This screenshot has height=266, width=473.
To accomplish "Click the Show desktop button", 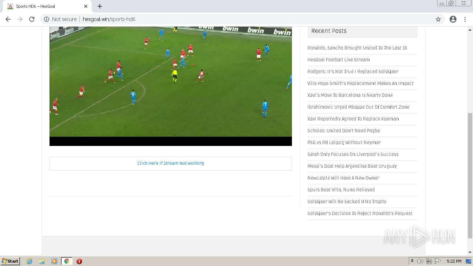I will pos(469,261).
